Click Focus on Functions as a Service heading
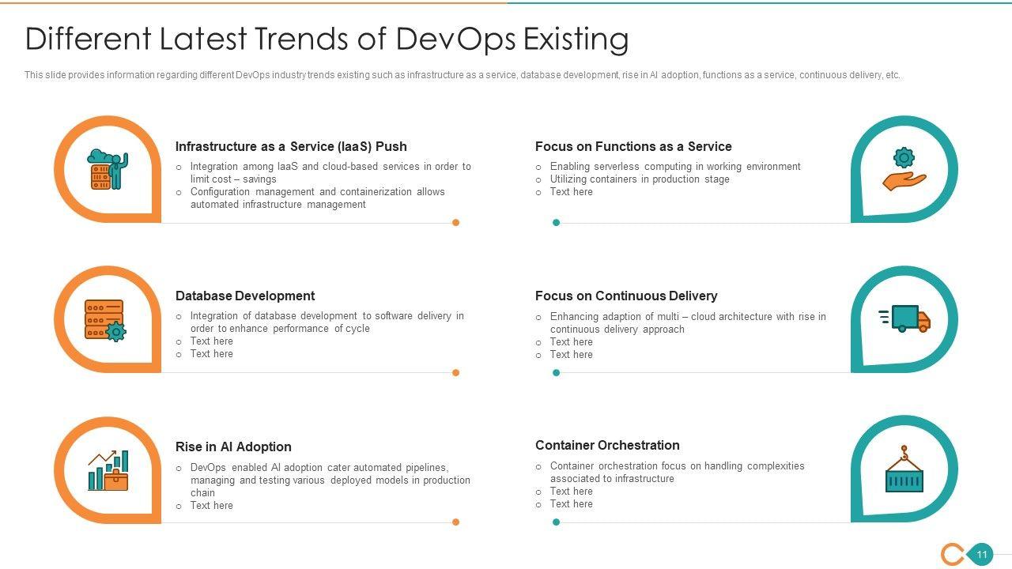The width and height of the screenshot is (1012, 569). click(x=633, y=146)
